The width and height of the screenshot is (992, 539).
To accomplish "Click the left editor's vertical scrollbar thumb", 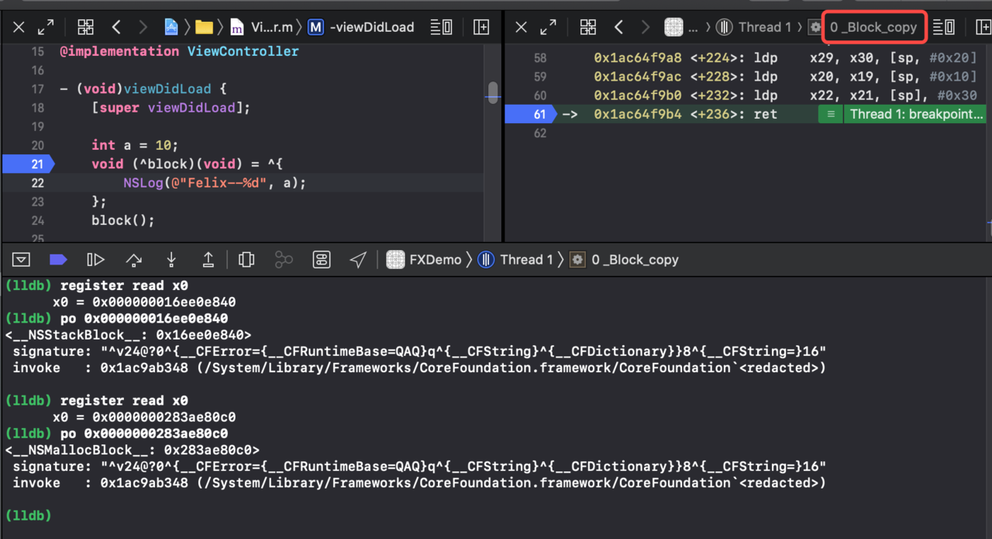I will pos(493,92).
